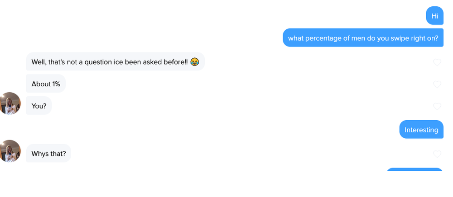Image resolution: width=453 pixels, height=197 pixels.
Task: Click the partially visible blue bubble at bottom
Action: pyautogui.click(x=414, y=170)
